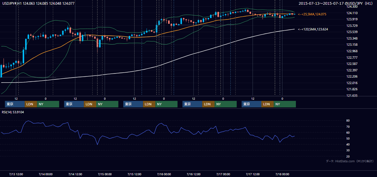Click the 124.110 price axis label
377x177 pixels.
pyautogui.click(x=352, y=13)
